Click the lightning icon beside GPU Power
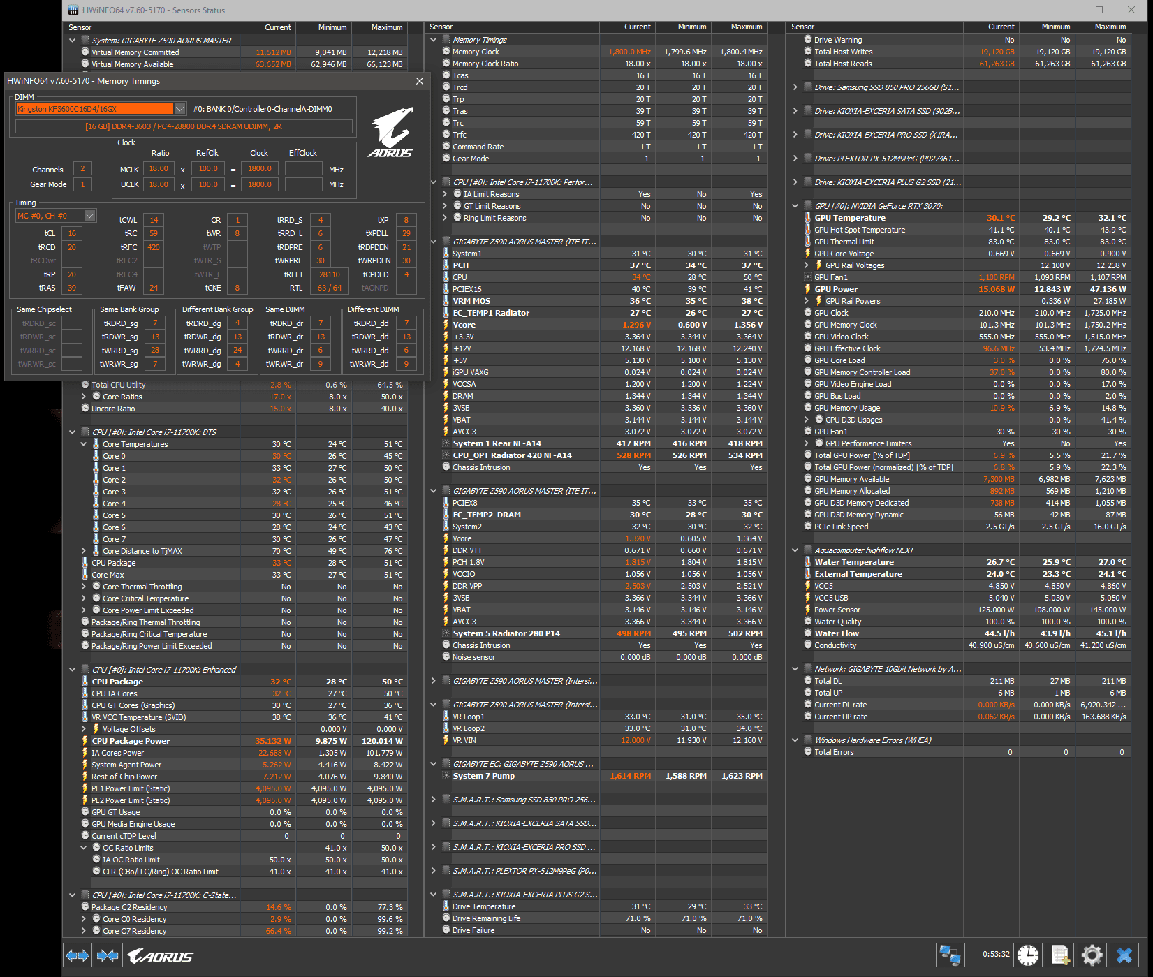Screen dimensions: 1153x977 click(x=808, y=289)
